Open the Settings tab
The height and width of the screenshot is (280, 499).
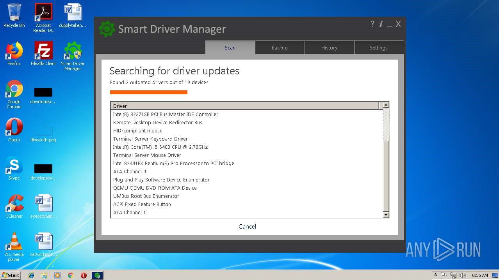[x=379, y=48]
